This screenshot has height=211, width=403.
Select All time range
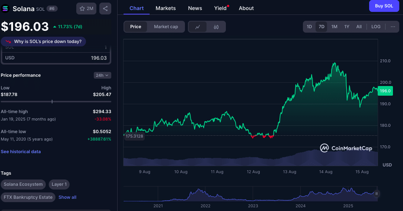(x=359, y=27)
